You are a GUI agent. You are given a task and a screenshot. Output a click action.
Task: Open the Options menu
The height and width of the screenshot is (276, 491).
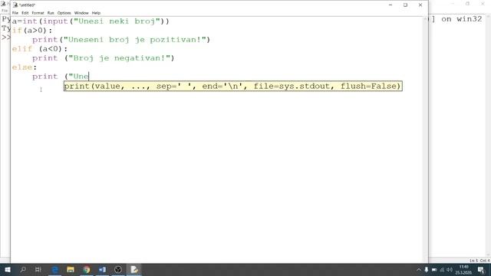[64, 13]
